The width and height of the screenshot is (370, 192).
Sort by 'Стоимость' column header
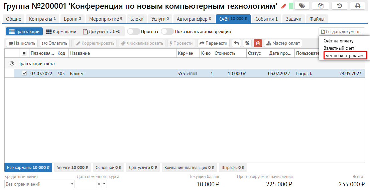click(230, 53)
